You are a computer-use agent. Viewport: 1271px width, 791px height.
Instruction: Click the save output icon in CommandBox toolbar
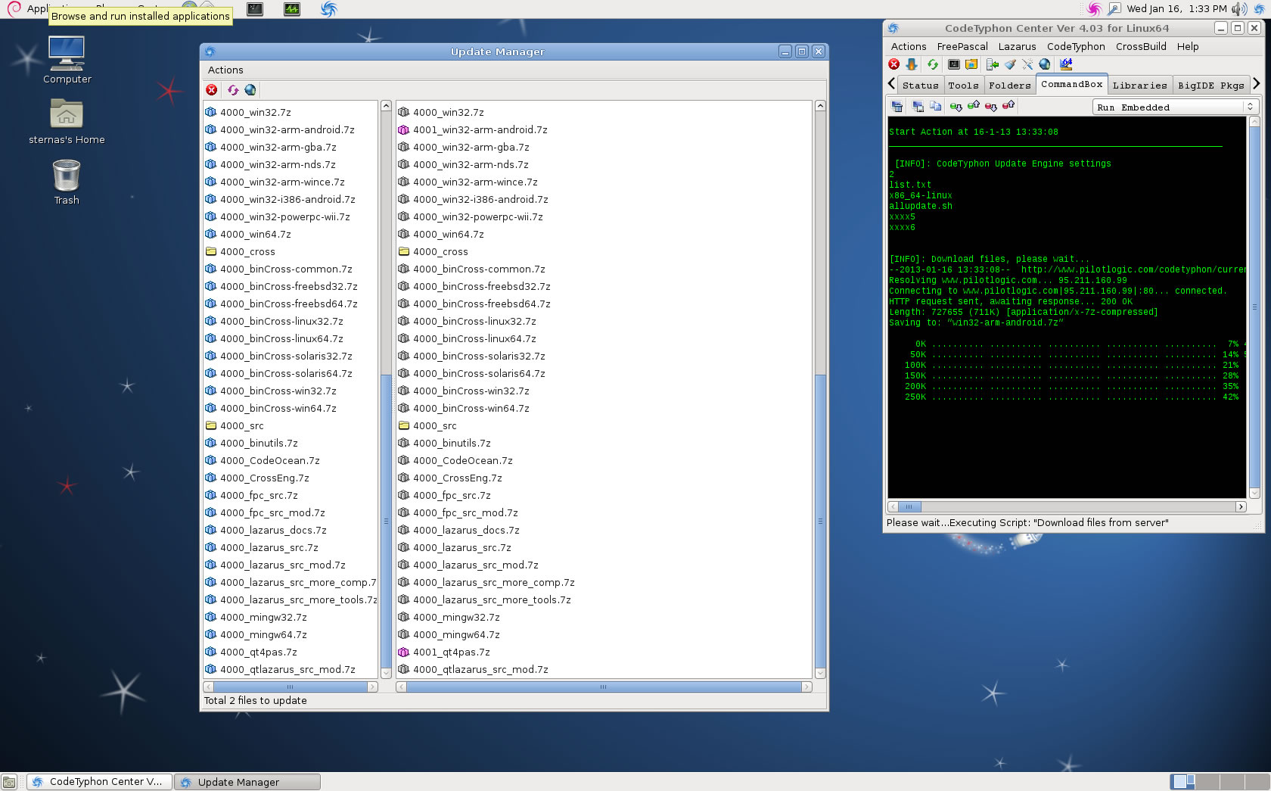tap(918, 107)
